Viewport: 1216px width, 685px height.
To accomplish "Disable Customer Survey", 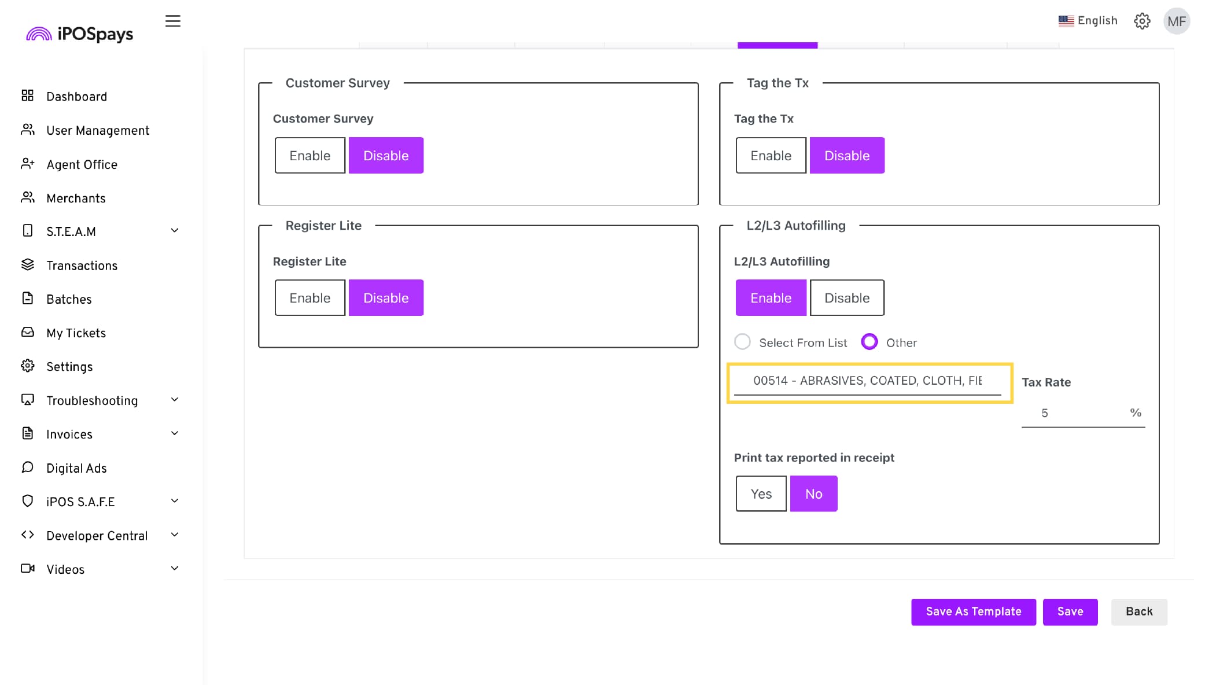I will pos(386,156).
